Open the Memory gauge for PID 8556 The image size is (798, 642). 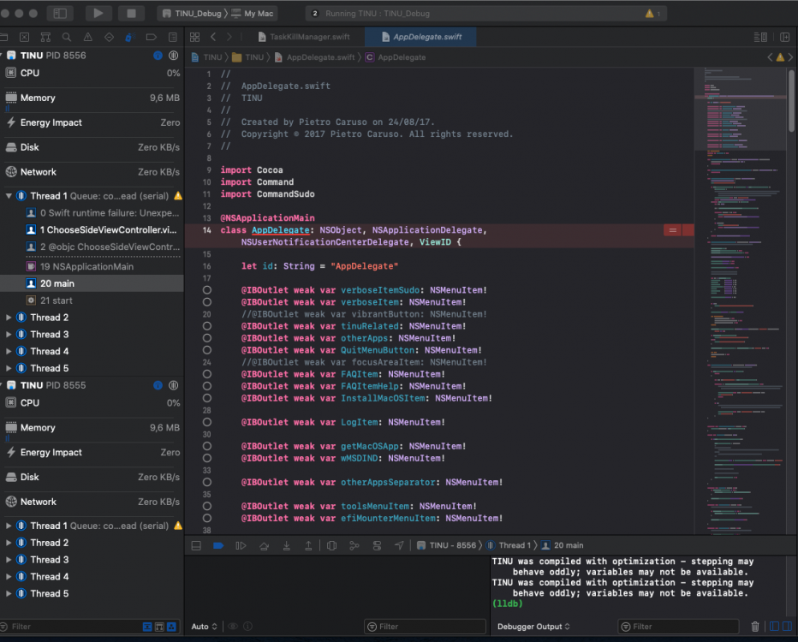click(x=92, y=98)
